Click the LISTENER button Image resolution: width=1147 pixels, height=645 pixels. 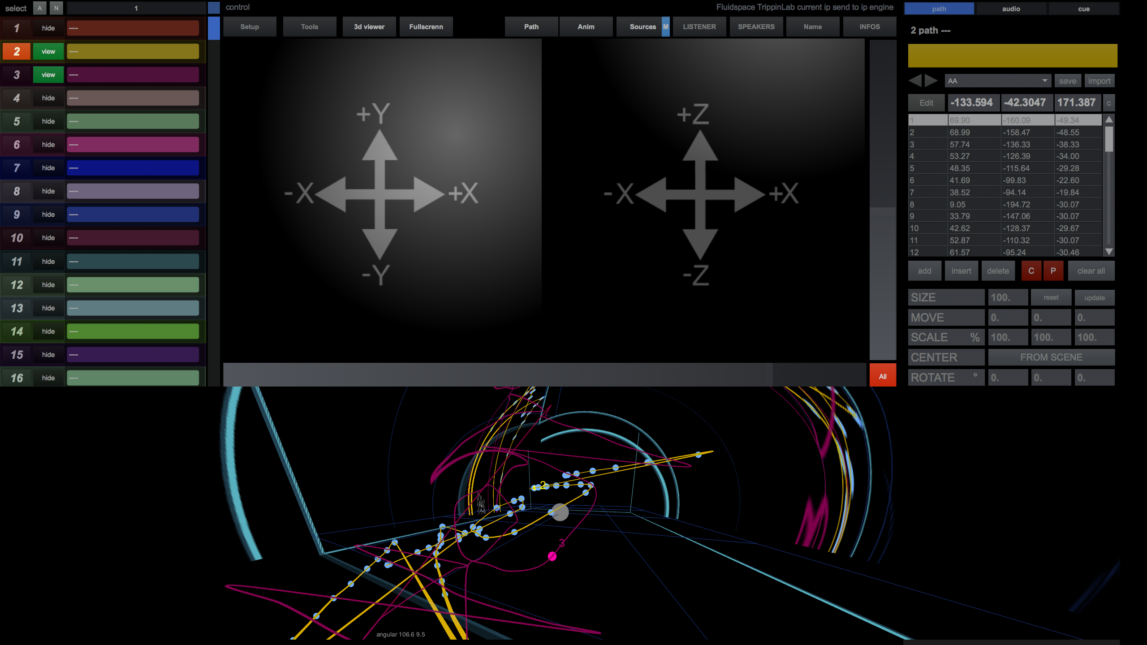[699, 27]
